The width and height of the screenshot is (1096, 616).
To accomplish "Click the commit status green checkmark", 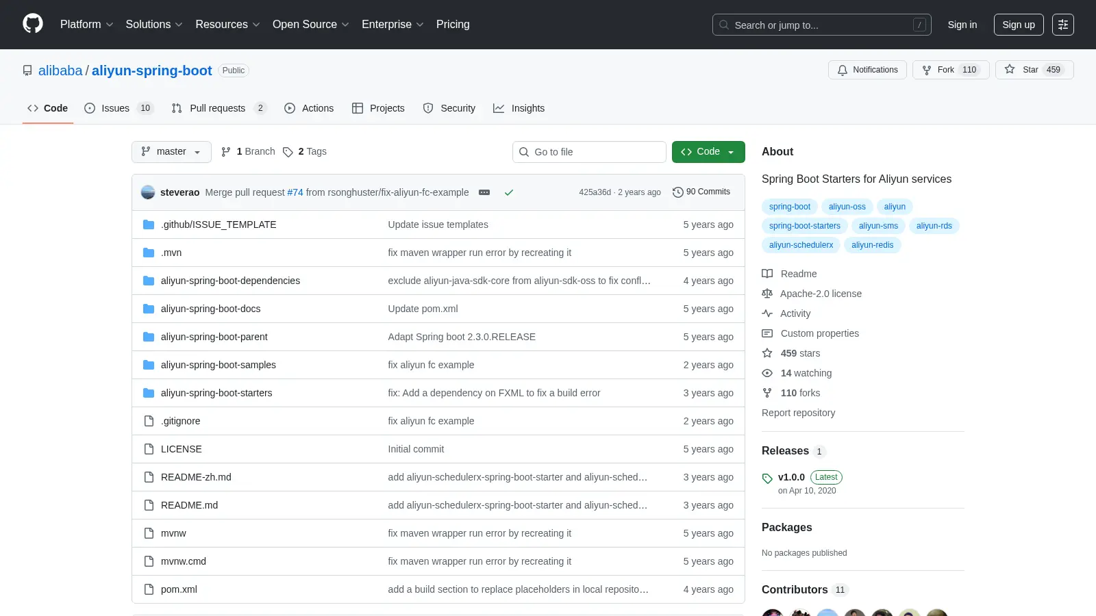I will coord(509,192).
